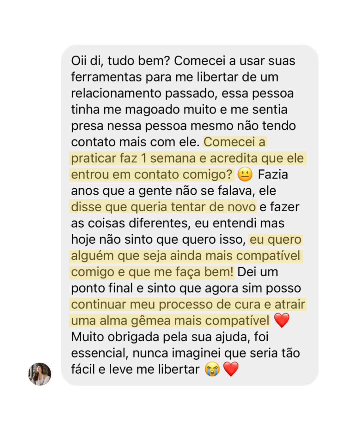Screen dimensions: 341x426
Task: Click highlight 'praticar faz 1 semana'
Action: (134, 158)
